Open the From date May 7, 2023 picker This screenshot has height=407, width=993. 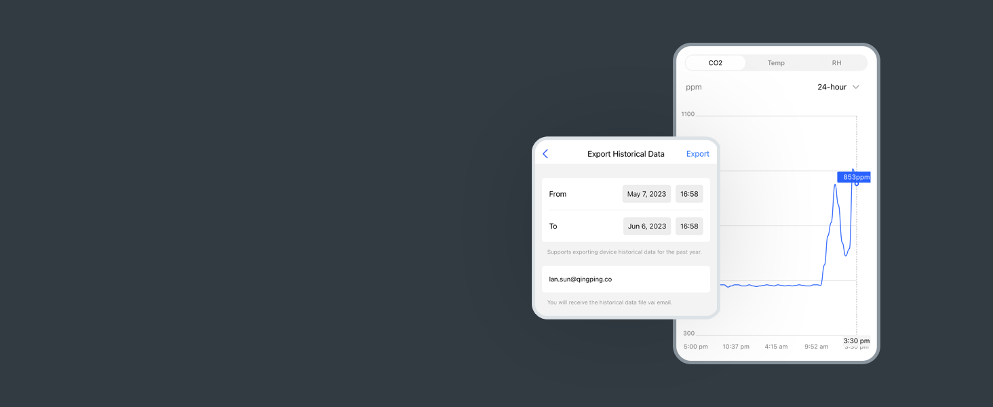coord(646,194)
